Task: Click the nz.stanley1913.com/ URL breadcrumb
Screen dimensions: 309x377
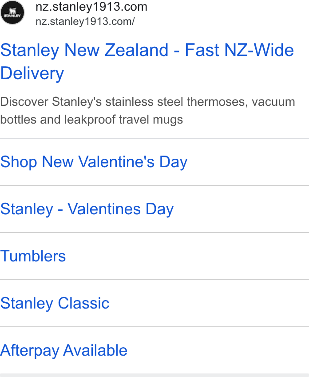Action: click(x=85, y=21)
